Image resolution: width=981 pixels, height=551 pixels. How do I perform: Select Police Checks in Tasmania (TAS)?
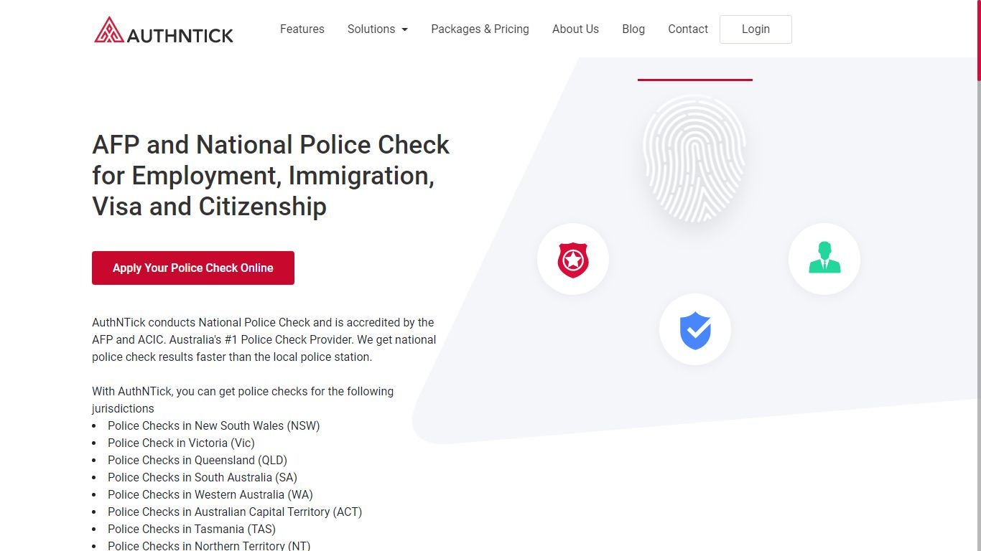pyautogui.click(x=192, y=529)
